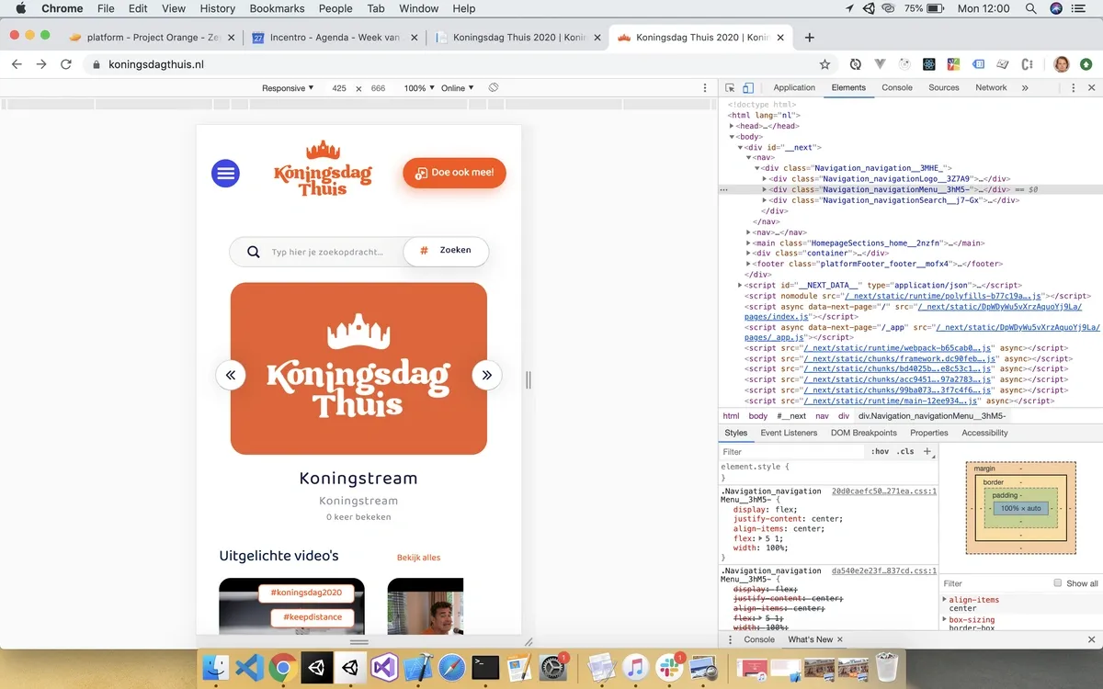Switch to the Application DevTools tab

click(x=794, y=88)
